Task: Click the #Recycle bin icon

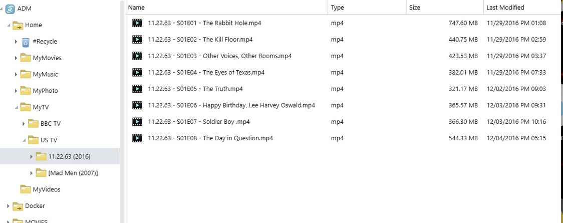Action: [x=26, y=42]
